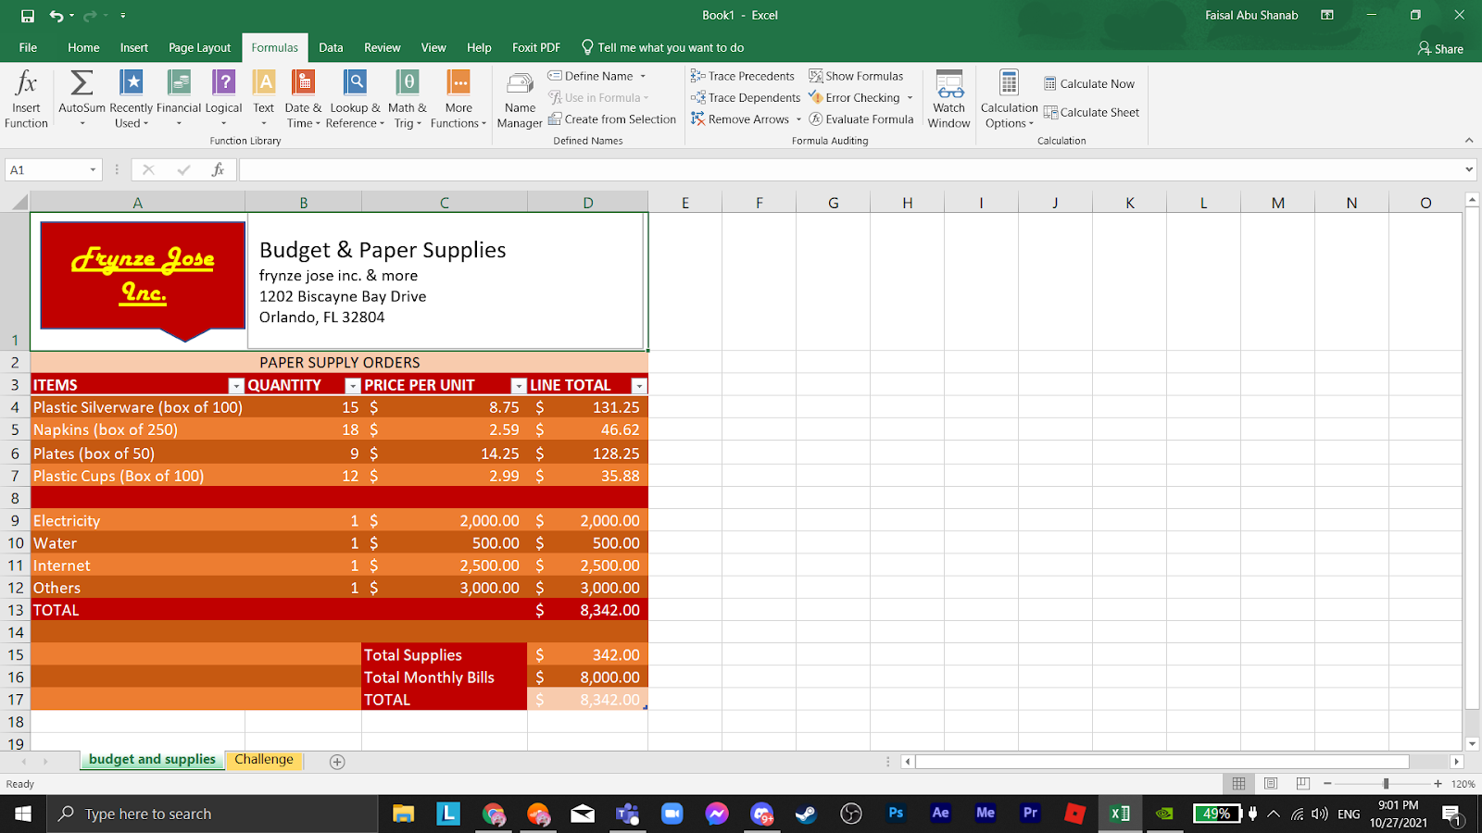Expand the formula bar
This screenshot has width=1482, height=833.
(1469, 169)
